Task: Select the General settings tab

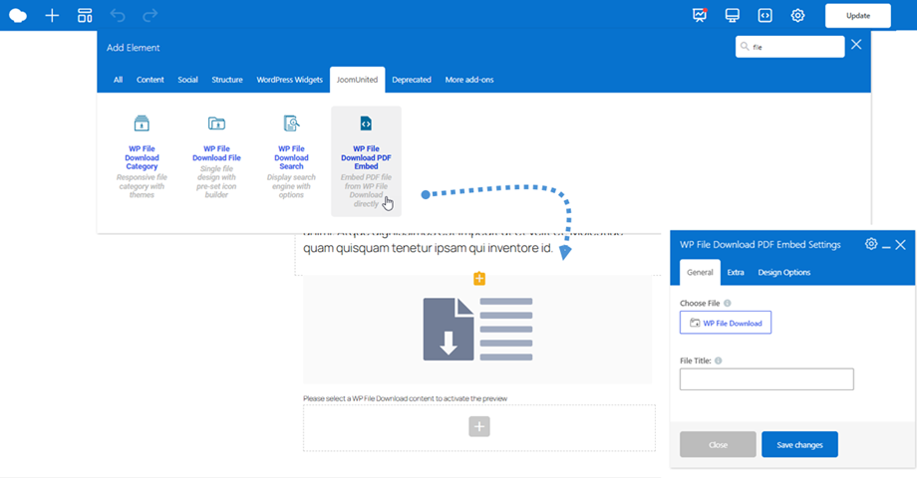Action: [x=700, y=272]
